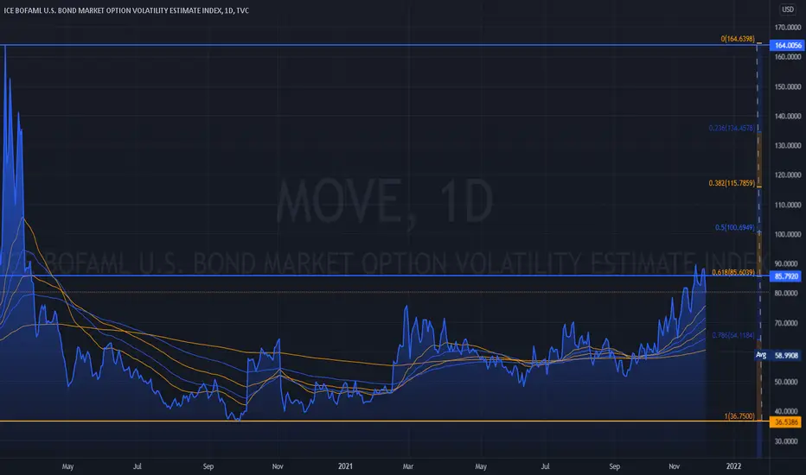Select the orange 36.5386 price tag
806x475 pixels.
786,422
